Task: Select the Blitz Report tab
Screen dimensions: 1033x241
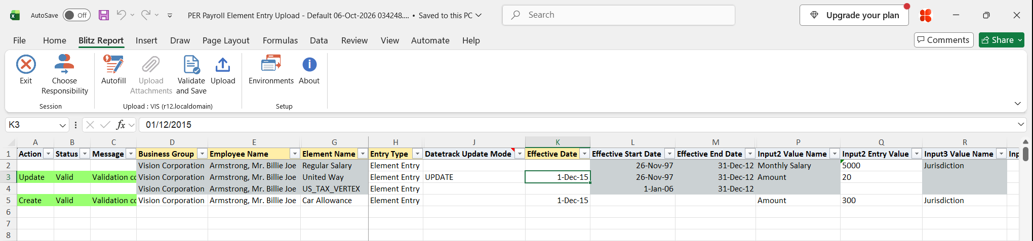Action: pyautogui.click(x=101, y=40)
